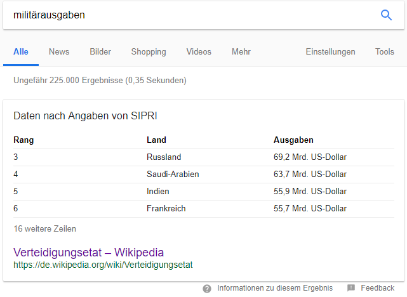Screen dimensions: 407x297
Task: Expand 16 weitere Zeilen
Action: (44, 229)
